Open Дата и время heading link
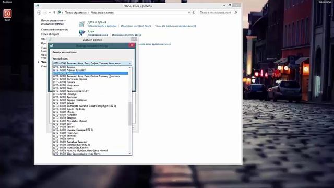 pyautogui.click(x=97, y=22)
